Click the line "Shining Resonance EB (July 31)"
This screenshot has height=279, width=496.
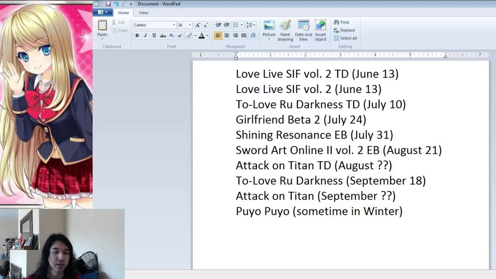click(314, 135)
